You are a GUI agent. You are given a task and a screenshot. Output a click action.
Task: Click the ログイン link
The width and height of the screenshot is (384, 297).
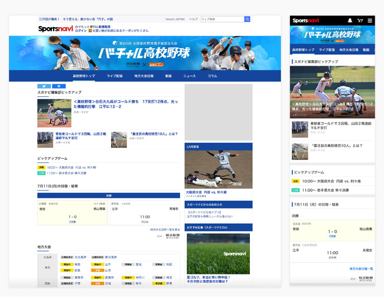[80, 30]
